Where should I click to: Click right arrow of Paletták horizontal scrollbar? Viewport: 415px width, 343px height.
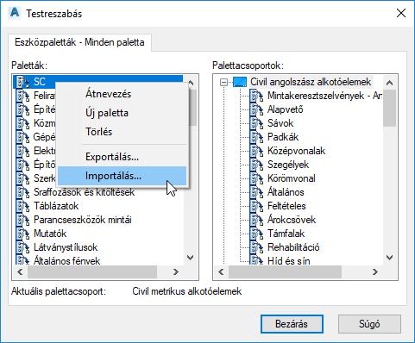tap(176, 271)
